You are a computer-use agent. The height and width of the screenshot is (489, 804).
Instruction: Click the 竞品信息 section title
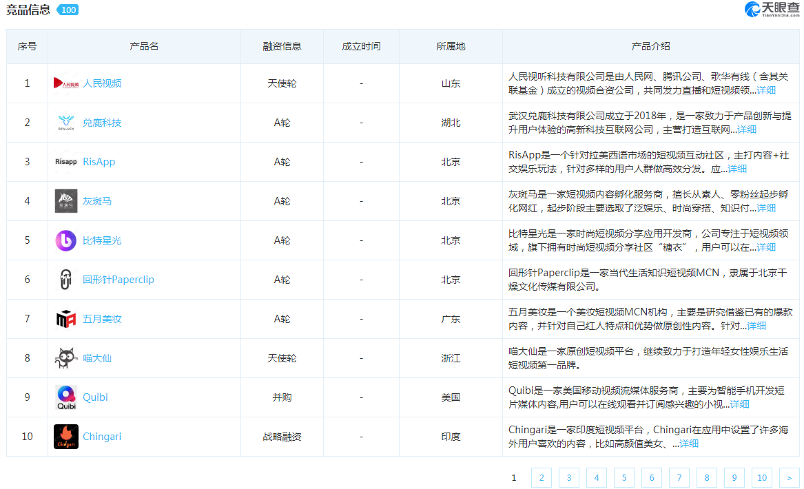pyautogui.click(x=28, y=10)
